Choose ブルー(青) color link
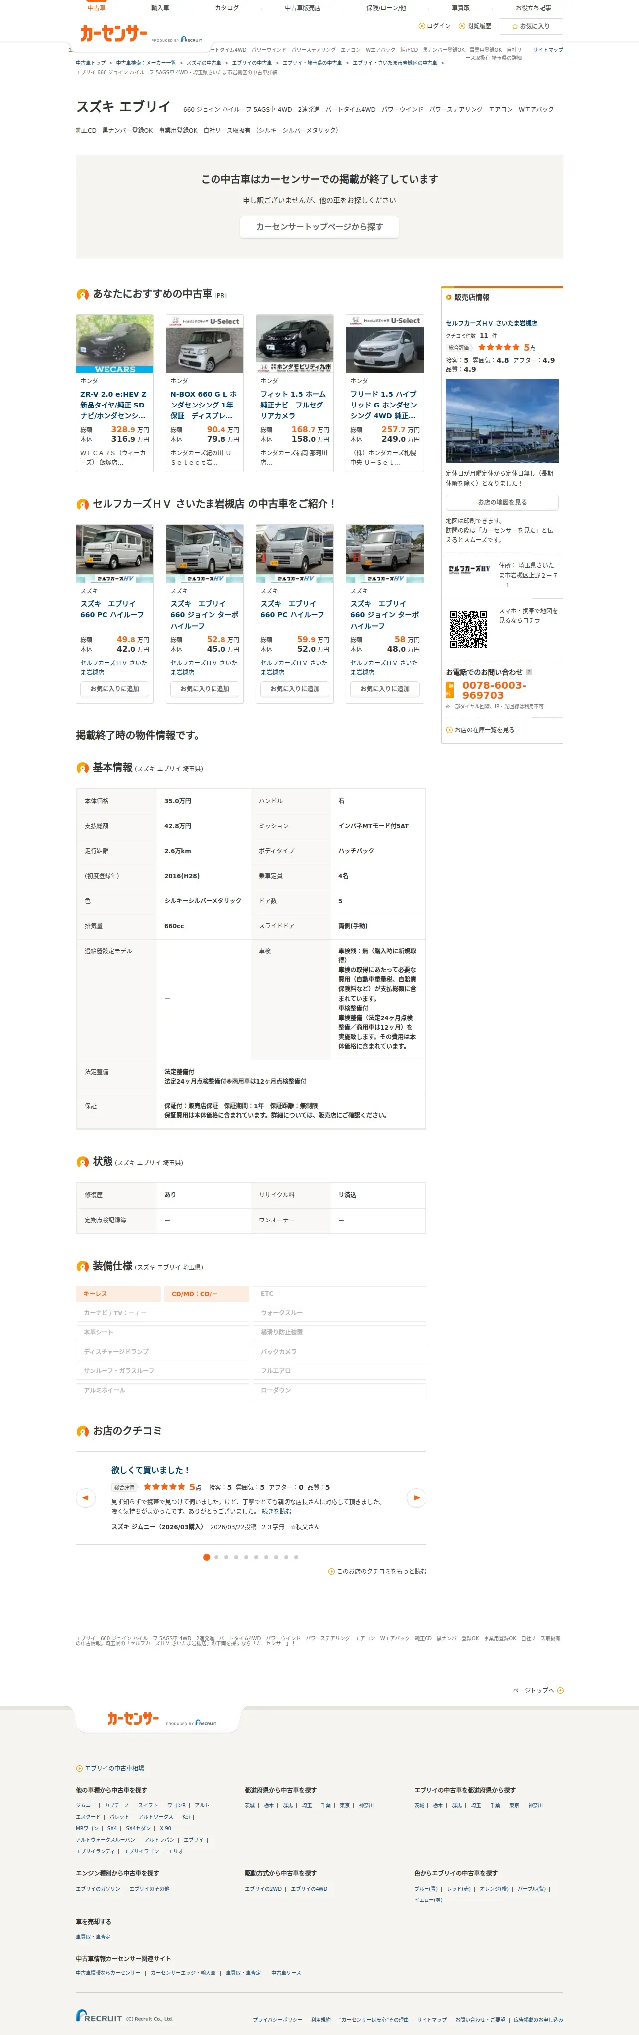The width and height of the screenshot is (639, 2035). [426, 1888]
